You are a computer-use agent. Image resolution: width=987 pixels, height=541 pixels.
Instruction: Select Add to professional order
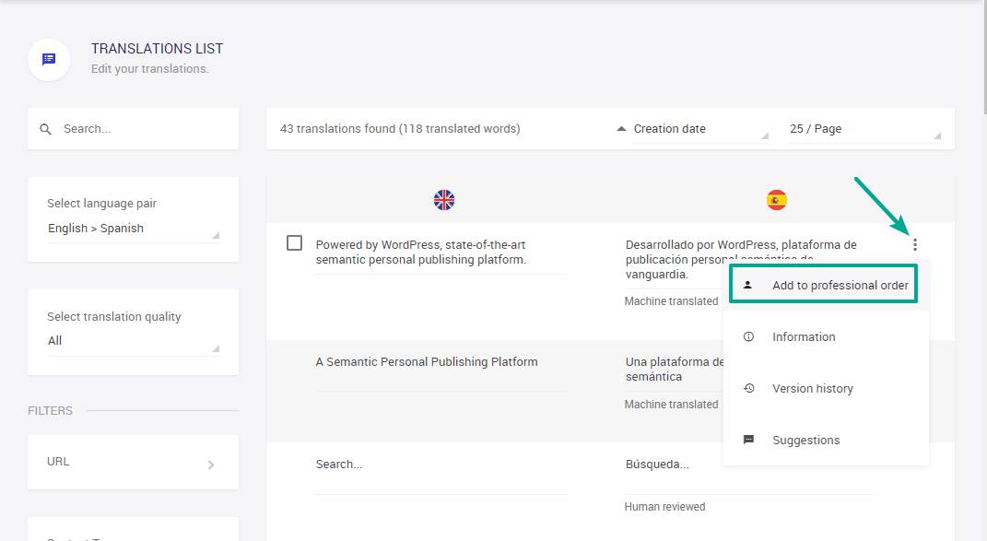(840, 286)
